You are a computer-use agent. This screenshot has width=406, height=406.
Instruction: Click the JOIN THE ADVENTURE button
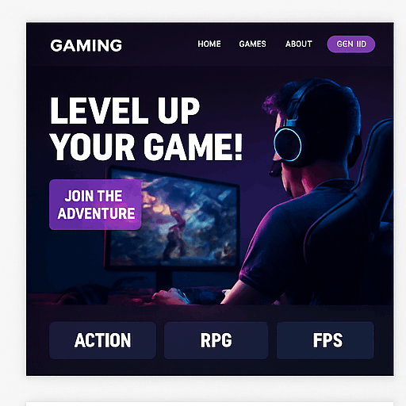(95, 205)
